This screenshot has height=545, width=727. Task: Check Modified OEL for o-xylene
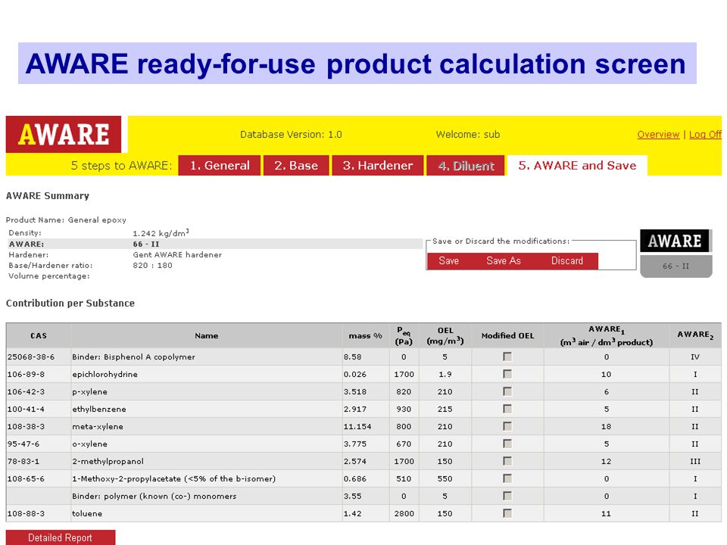507,444
